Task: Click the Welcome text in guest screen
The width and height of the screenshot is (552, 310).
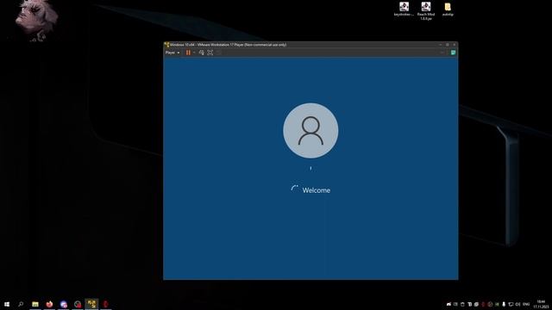Action: pos(317,190)
